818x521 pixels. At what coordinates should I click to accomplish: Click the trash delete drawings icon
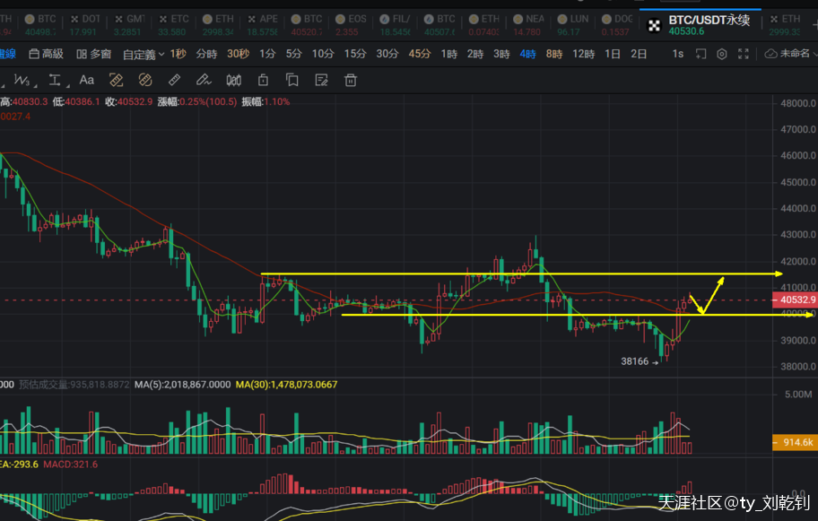click(351, 81)
